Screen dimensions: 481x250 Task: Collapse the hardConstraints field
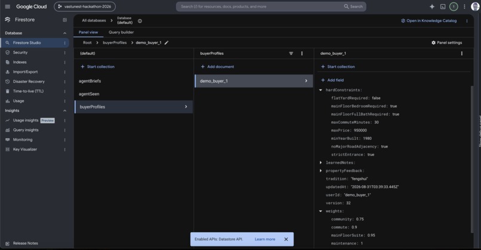320,90
